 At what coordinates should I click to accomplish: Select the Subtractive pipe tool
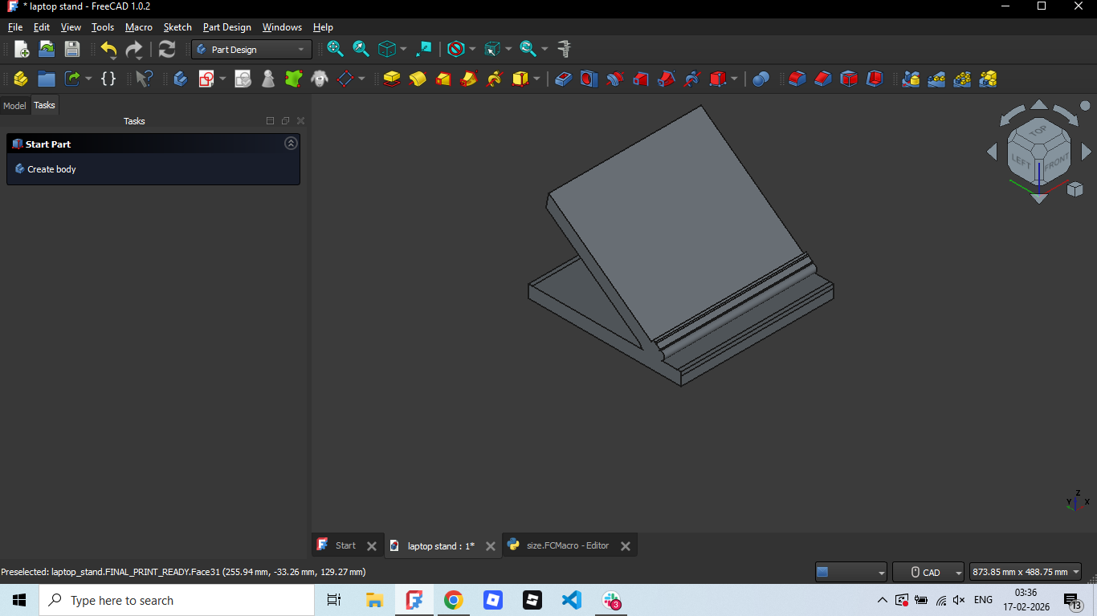coord(667,79)
